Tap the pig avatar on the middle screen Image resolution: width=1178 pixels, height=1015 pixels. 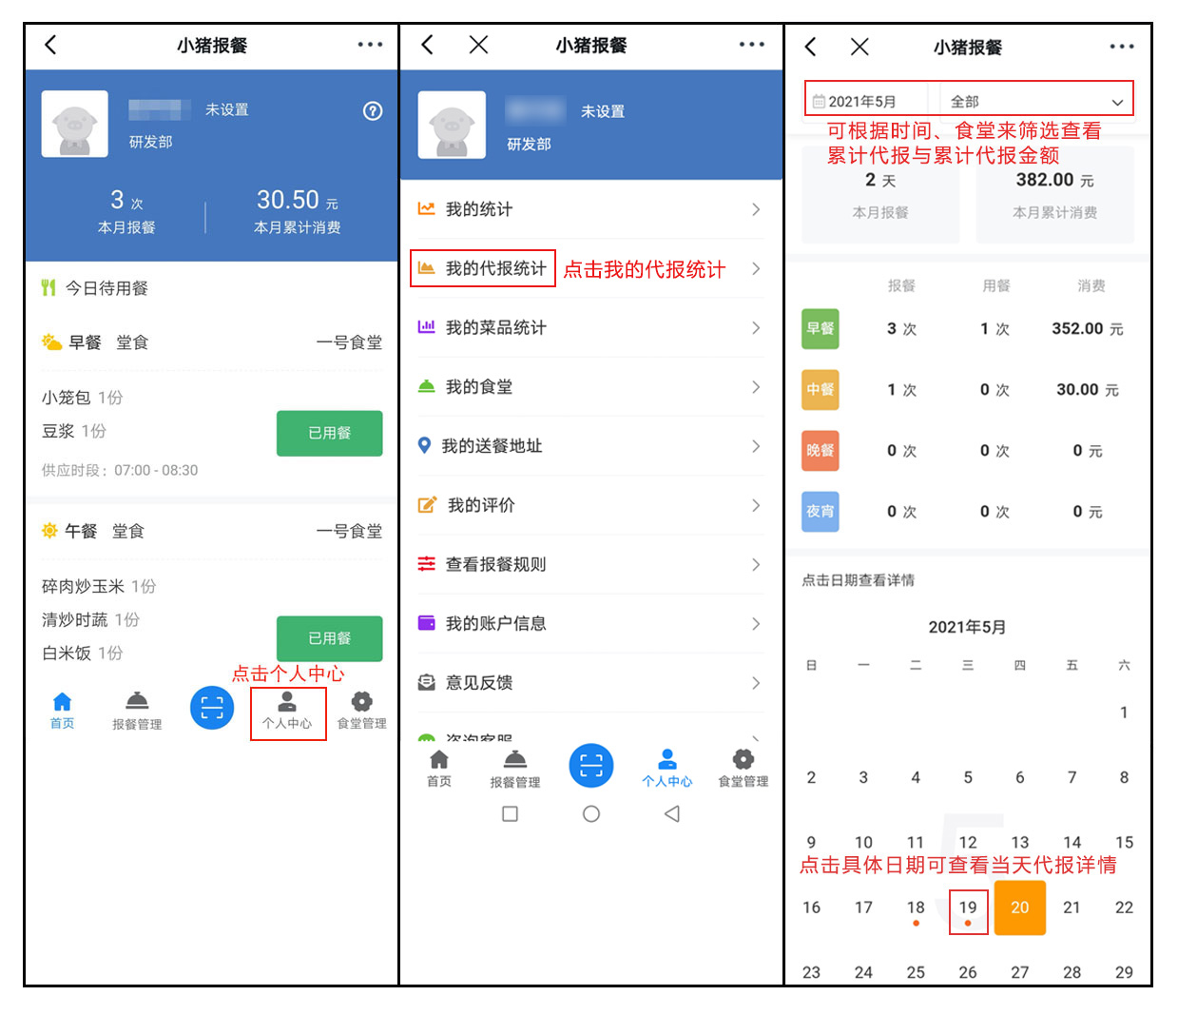pyautogui.click(x=452, y=125)
